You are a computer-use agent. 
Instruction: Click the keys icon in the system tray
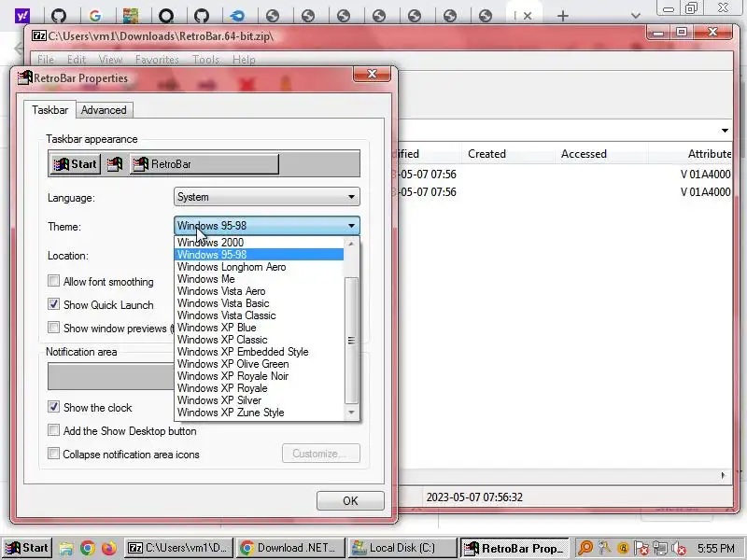(604, 548)
